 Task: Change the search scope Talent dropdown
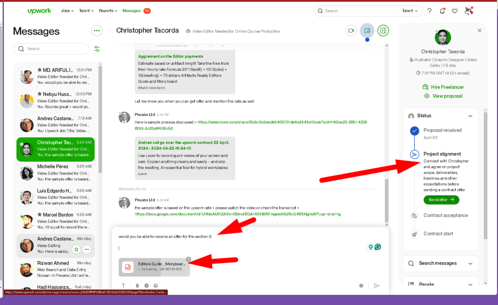[410, 11]
